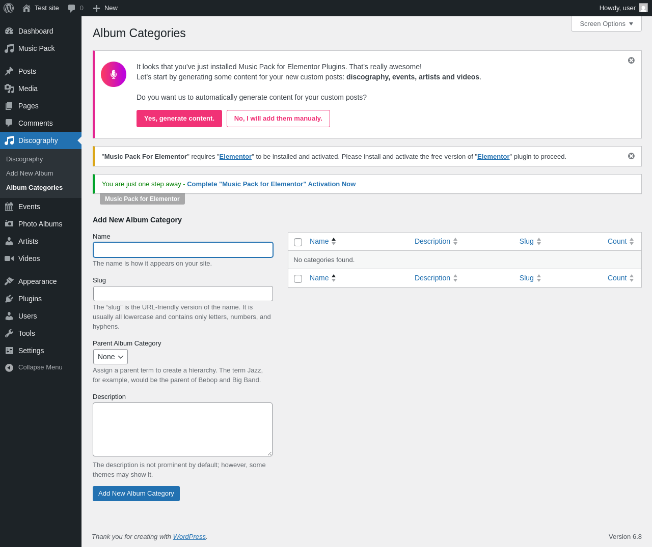
Task: Click Howdy, user text
Action: coord(617,8)
